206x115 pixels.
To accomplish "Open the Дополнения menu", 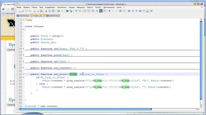I will tap(109, 7).
